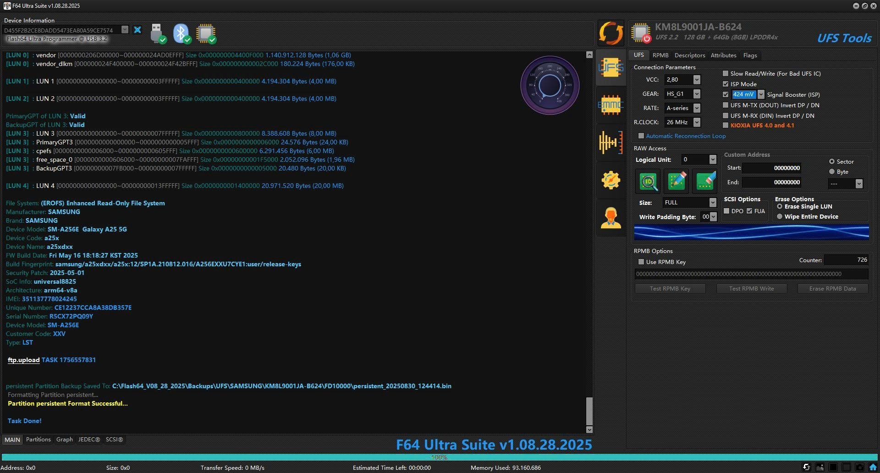
Task: Click the blue home icon in the status bar
Action: point(873,467)
